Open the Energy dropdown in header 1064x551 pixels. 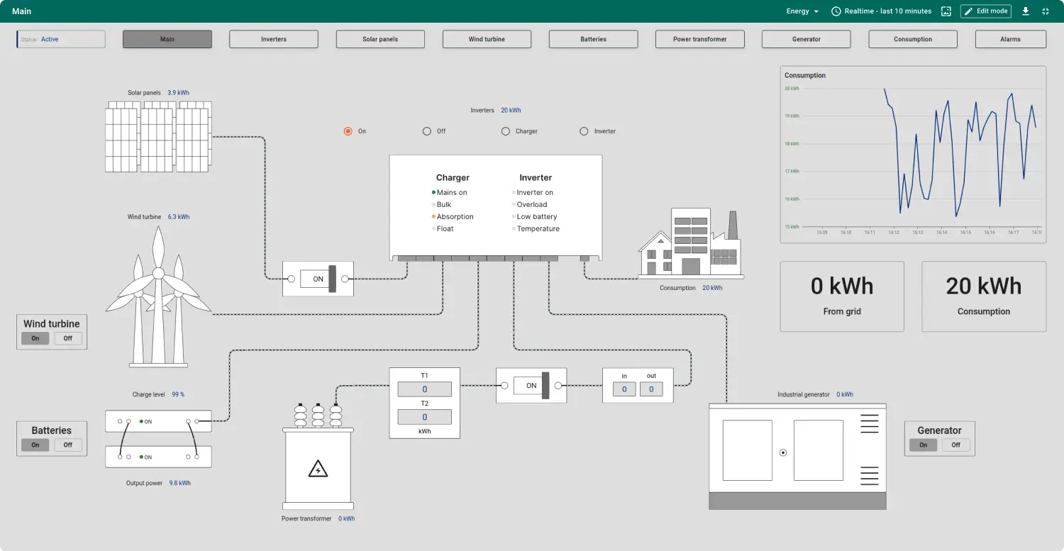(802, 11)
